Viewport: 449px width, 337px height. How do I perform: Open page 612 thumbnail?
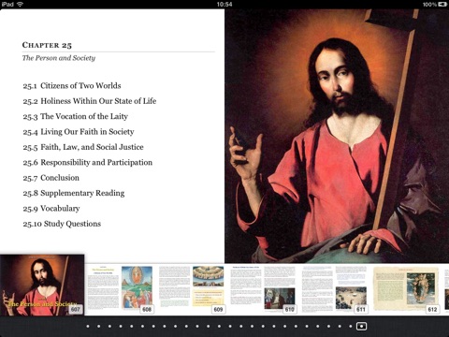[x=406, y=289]
